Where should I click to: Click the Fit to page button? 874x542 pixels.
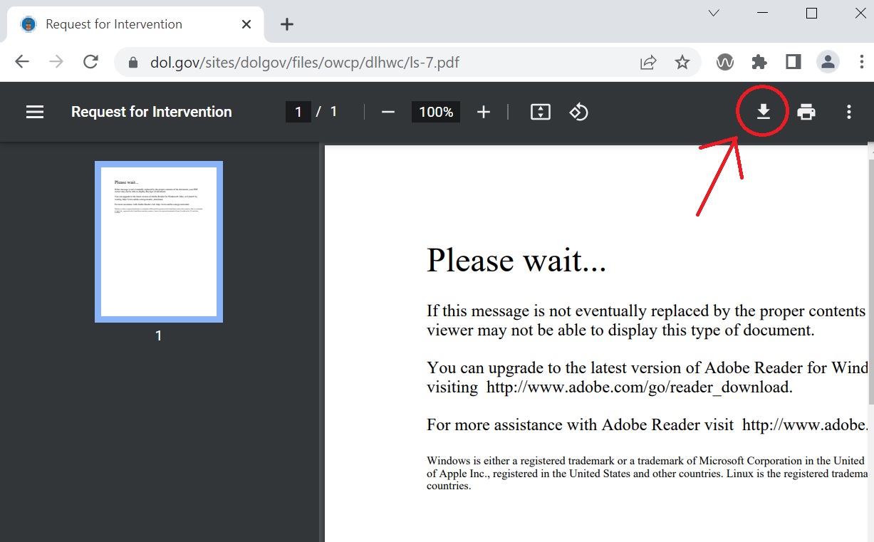(541, 112)
